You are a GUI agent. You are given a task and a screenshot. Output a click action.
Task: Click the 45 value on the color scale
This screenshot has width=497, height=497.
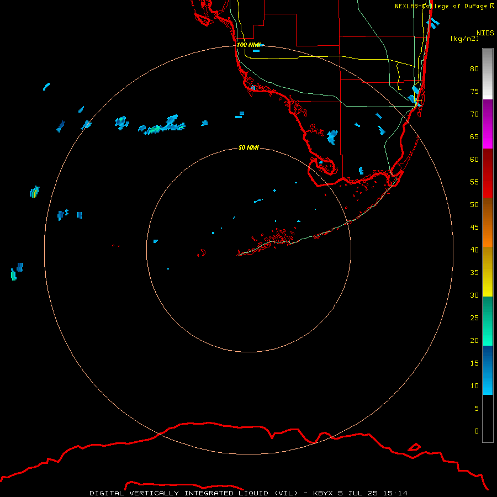(x=474, y=228)
